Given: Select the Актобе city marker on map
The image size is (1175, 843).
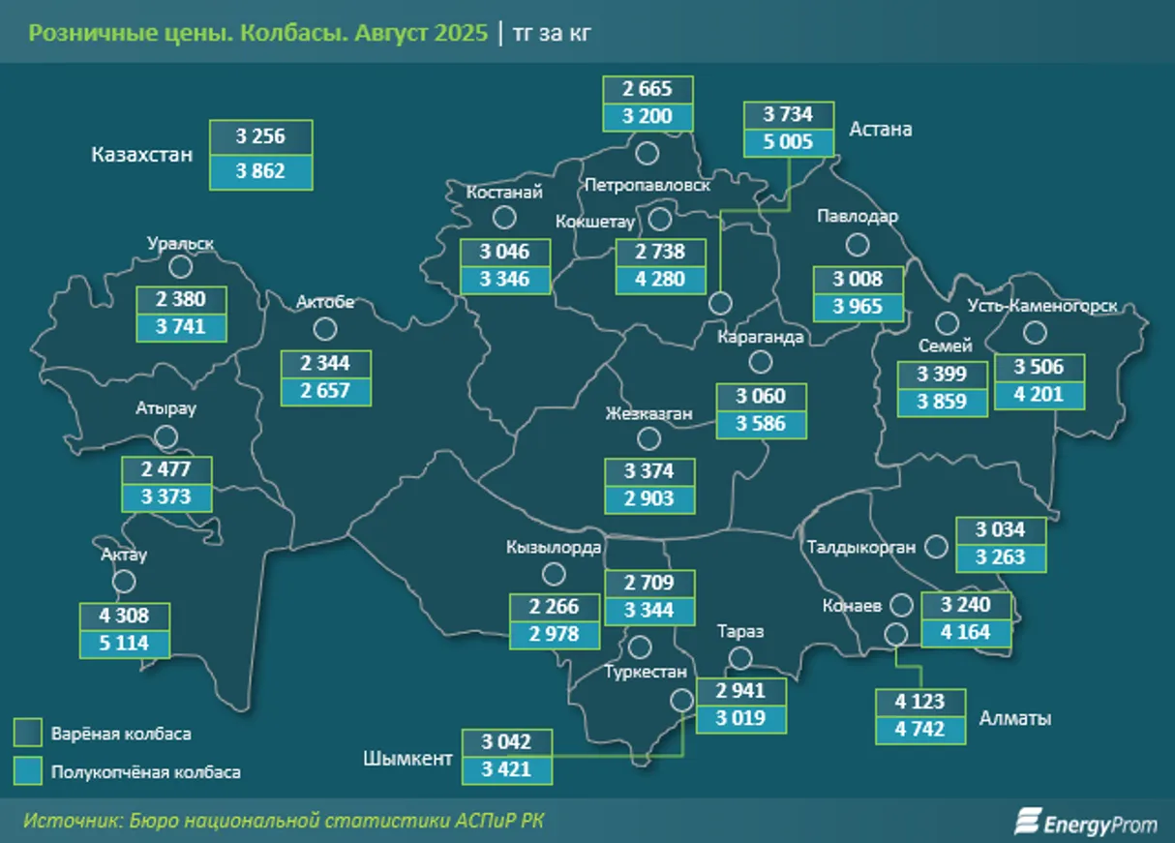Looking at the screenshot, I should 325,329.
